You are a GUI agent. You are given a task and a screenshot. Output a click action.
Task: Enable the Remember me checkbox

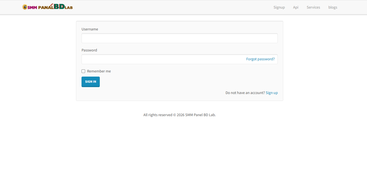[x=83, y=71]
